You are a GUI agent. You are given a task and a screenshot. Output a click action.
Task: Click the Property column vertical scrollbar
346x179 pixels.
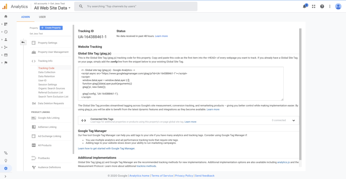73,89
